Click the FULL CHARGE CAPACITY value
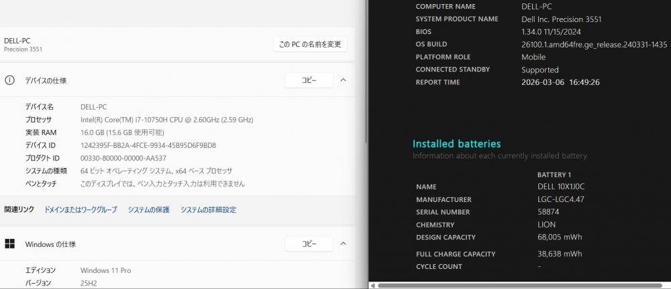 click(x=560, y=254)
